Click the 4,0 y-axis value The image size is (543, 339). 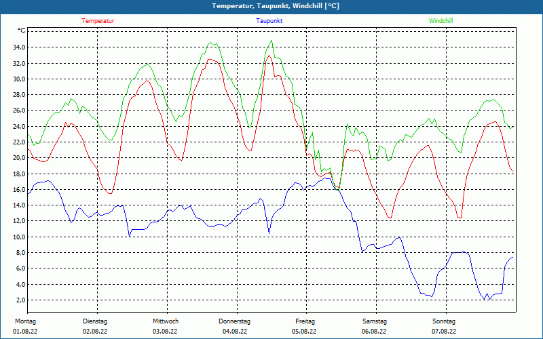coord(20,284)
